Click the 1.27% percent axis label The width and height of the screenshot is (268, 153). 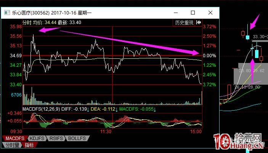pyautogui.click(x=210, y=46)
